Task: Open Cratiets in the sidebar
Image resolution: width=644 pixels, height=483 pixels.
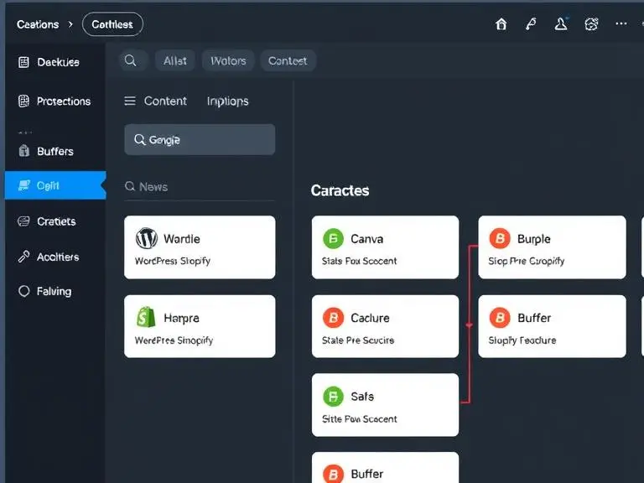Action: coord(55,221)
